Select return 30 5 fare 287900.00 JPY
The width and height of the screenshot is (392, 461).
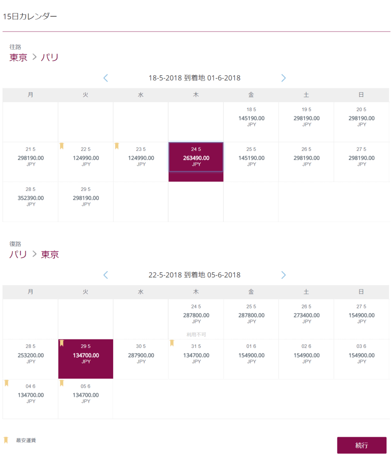pyautogui.click(x=141, y=359)
